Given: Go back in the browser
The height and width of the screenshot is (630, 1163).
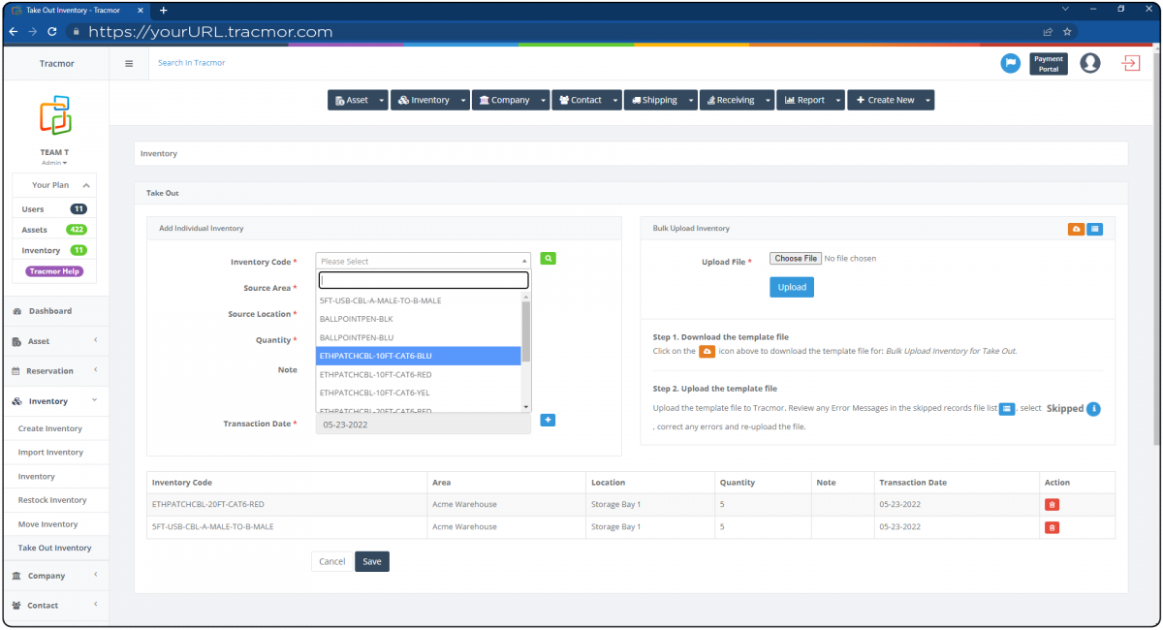Looking at the screenshot, I should [13, 31].
